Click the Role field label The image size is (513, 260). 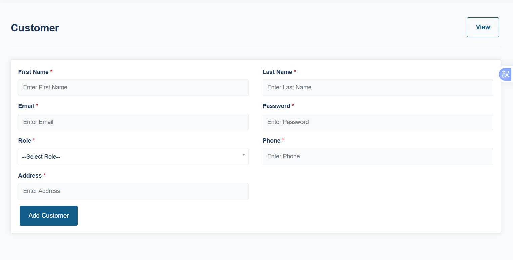point(25,141)
